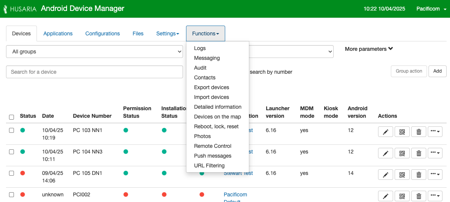Select the Devices tab
The image size is (450, 202).
[x=21, y=33]
